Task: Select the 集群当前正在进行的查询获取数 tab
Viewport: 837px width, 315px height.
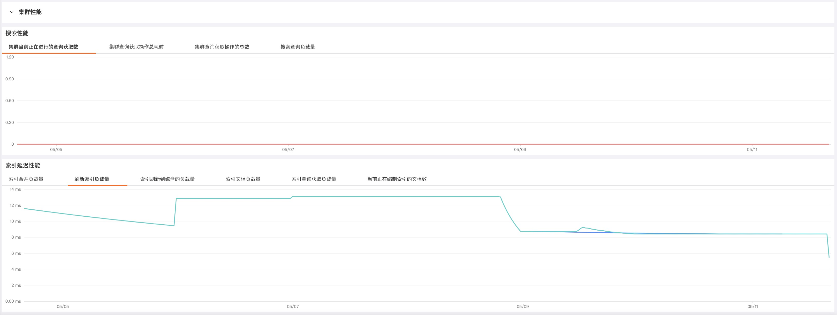Action: (x=43, y=47)
